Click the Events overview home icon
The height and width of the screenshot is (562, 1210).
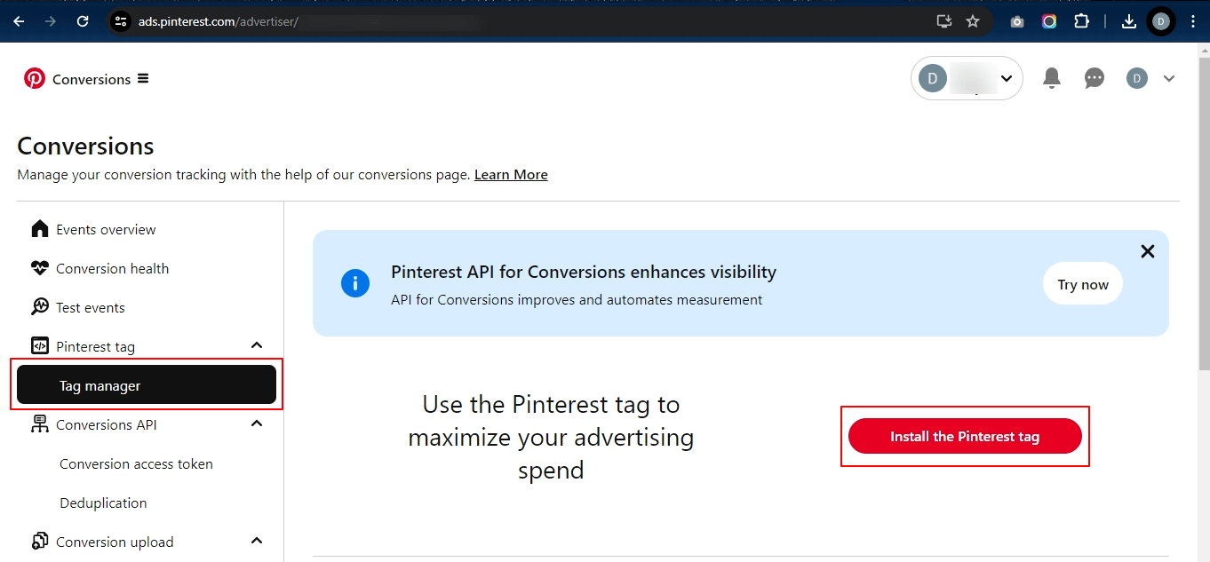pos(40,229)
